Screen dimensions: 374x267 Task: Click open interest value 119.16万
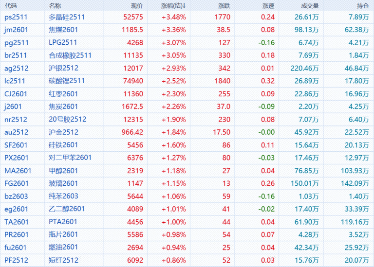(355, 222)
